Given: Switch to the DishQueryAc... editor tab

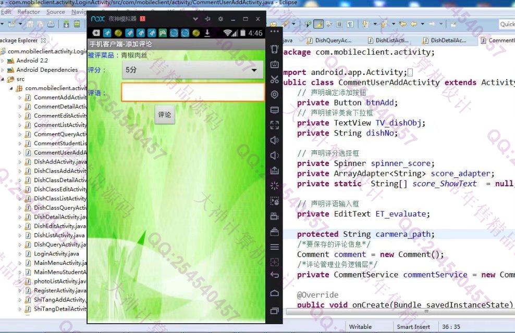Looking at the screenshot, I should (x=329, y=40).
